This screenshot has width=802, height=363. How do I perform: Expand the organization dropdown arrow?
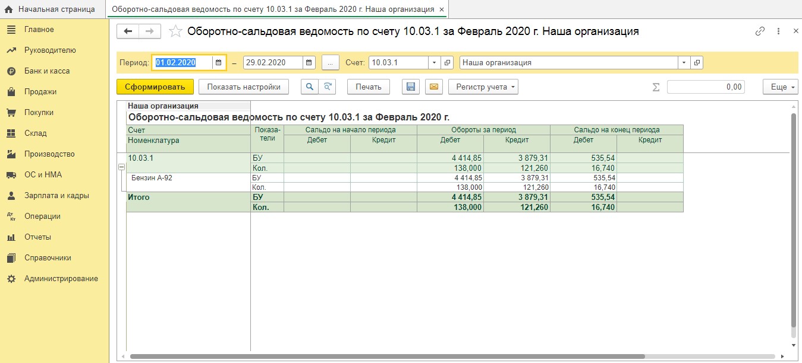(684, 62)
